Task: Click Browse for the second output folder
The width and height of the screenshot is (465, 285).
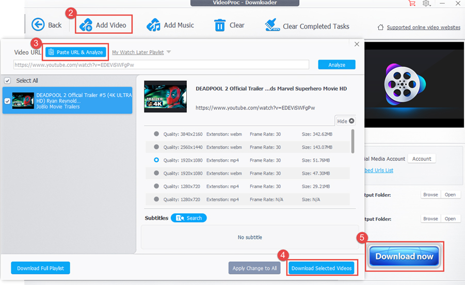Action: 430,219
